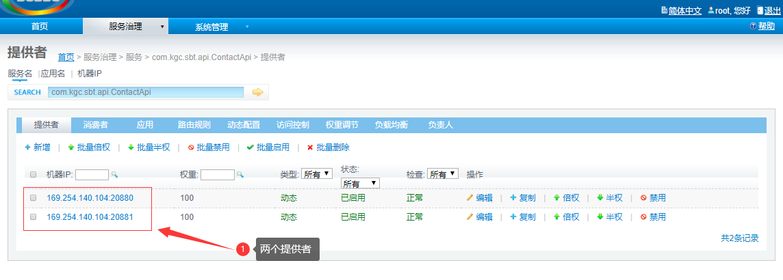Click the 权重 filter text box
This screenshot has width=783, height=280.
pyautogui.click(x=217, y=174)
